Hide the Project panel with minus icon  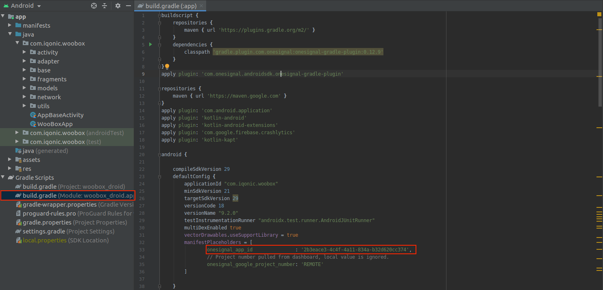click(128, 6)
